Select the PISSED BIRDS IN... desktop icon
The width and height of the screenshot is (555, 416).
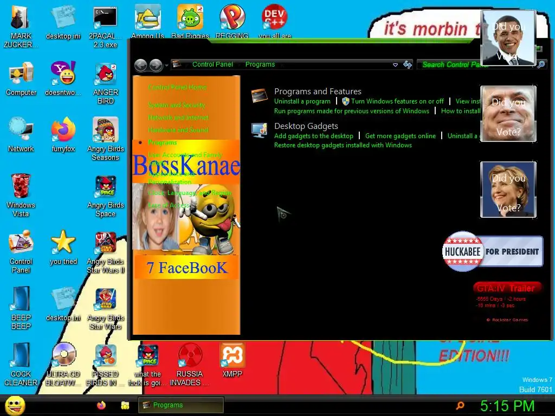[105, 365]
